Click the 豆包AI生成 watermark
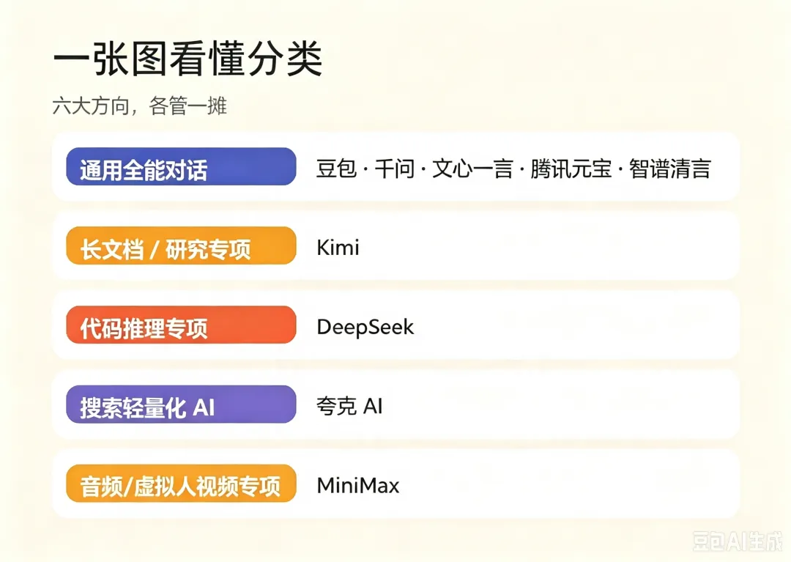This screenshot has width=791, height=562. click(737, 541)
